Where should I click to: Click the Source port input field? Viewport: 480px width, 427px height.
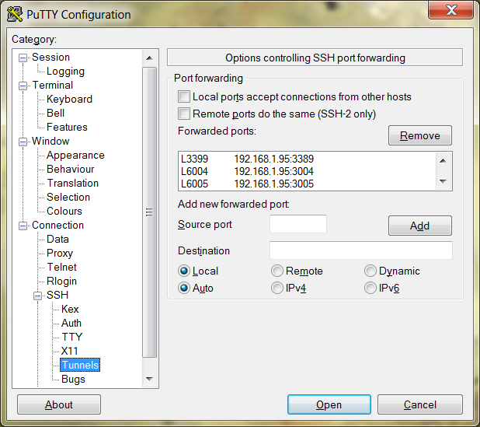coord(298,224)
